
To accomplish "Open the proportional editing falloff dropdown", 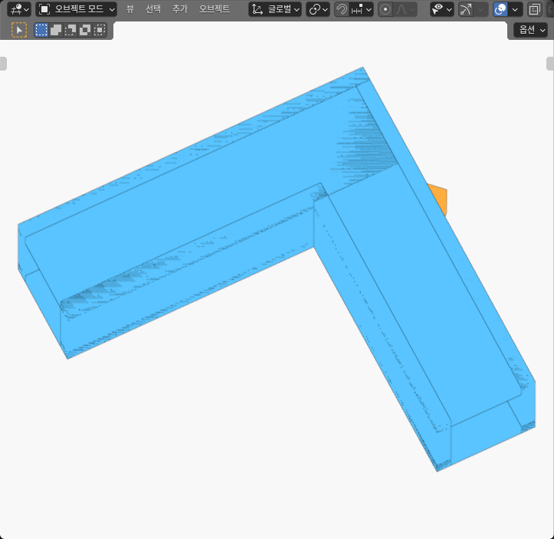I will pyautogui.click(x=405, y=9).
